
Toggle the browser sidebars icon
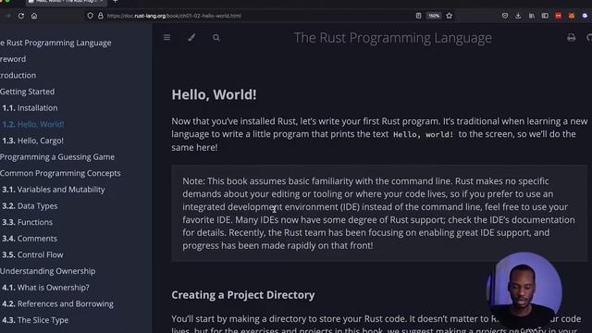[545, 16]
